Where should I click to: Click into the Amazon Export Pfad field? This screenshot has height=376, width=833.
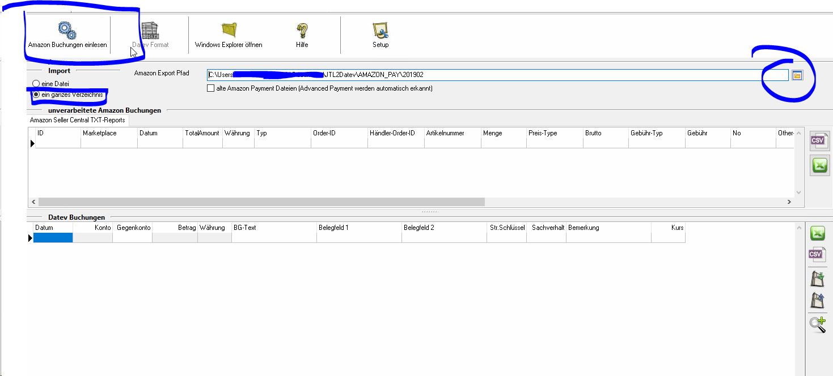[x=497, y=75]
